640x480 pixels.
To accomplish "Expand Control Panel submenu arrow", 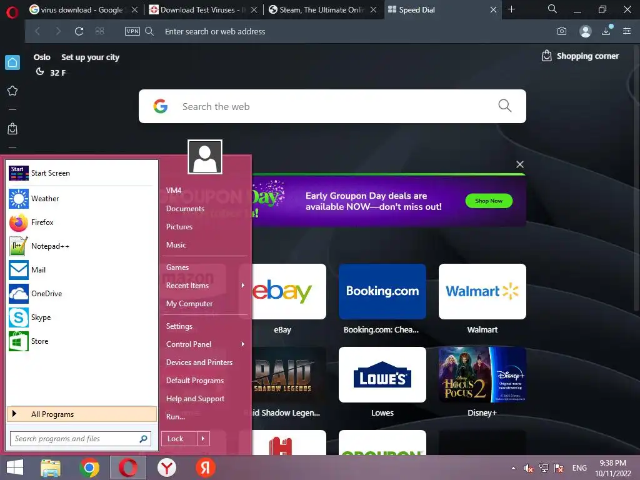I will coord(243,344).
